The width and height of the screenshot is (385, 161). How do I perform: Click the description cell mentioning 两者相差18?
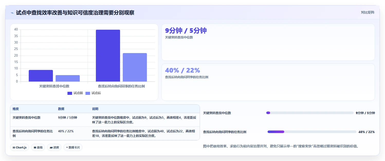click(x=143, y=133)
